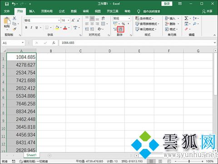Collapse the ribbon with the up chevron

click(214, 35)
